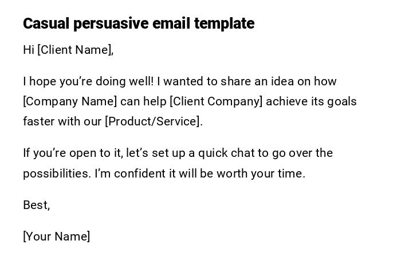Click the [Your Name] signature placeholder

[56, 236]
